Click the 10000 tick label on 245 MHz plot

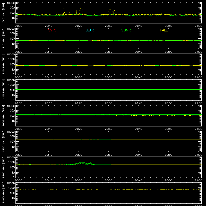(11, 3)
